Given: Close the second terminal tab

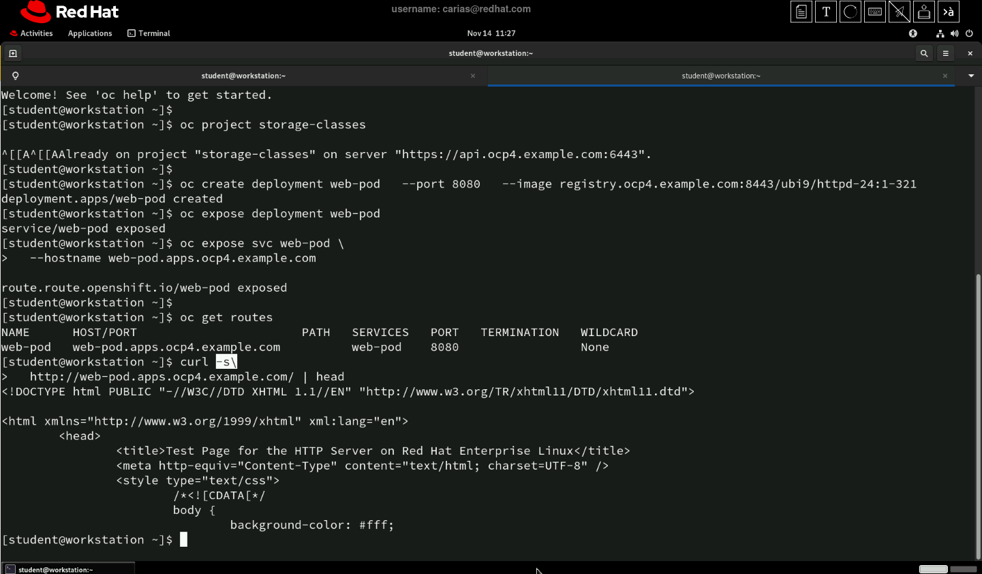Looking at the screenshot, I should point(945,76).
